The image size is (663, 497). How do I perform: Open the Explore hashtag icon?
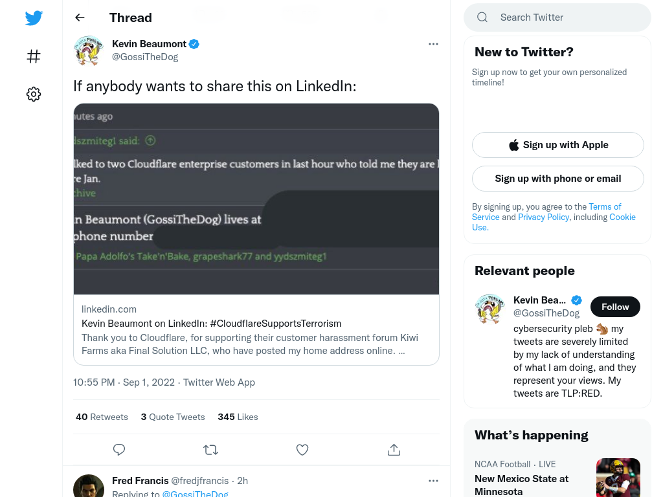tap(34, 56)
